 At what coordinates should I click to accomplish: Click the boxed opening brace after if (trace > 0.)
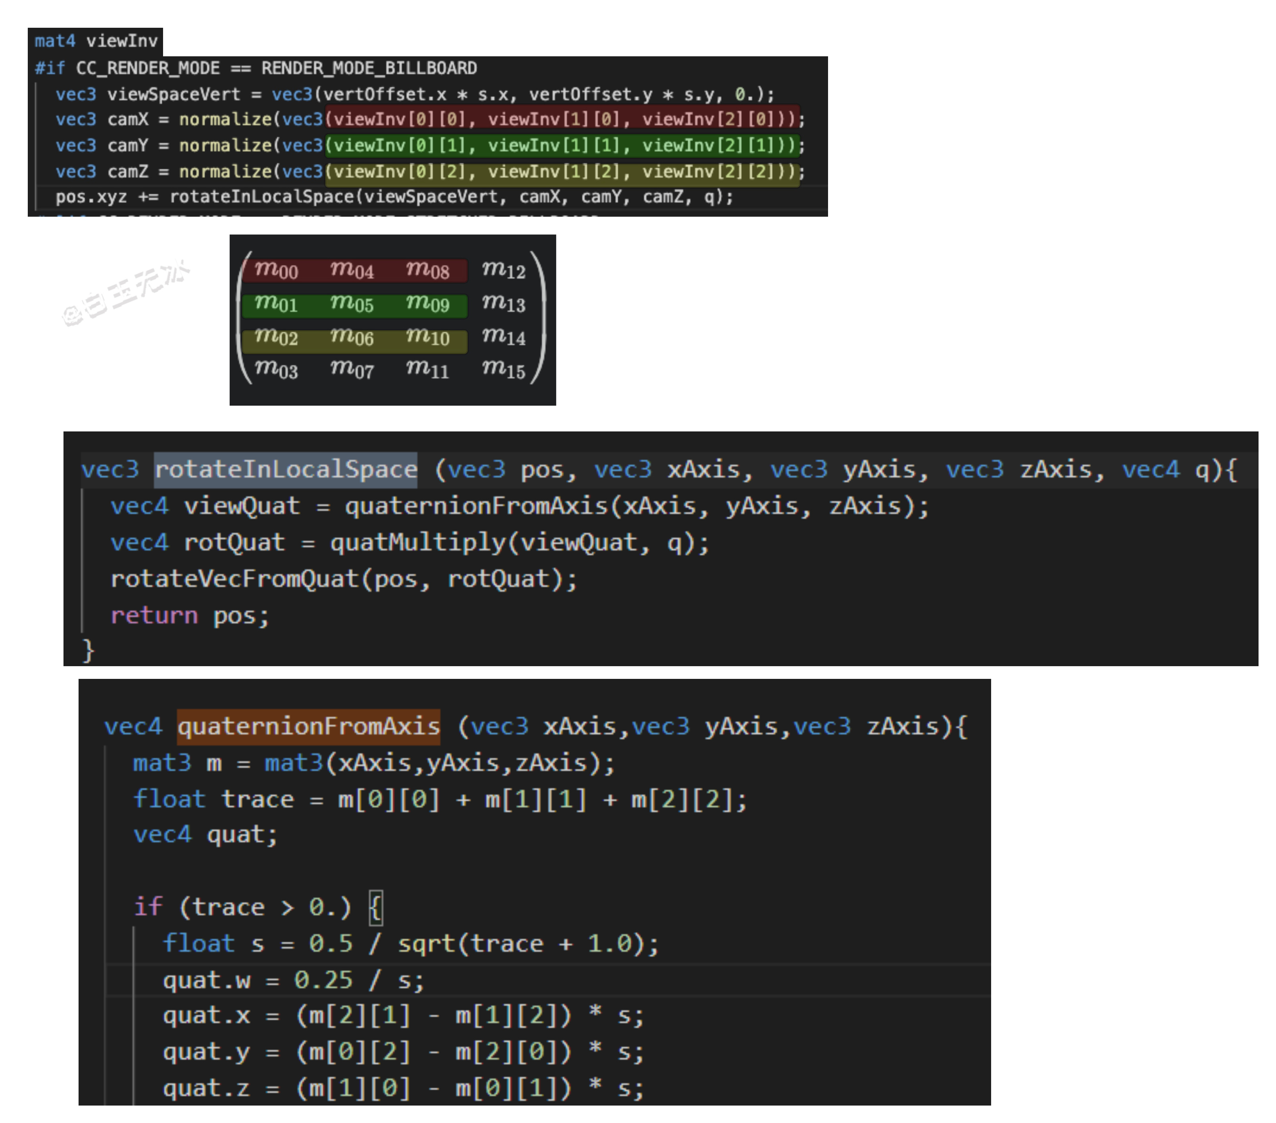click(x=375, y=908)
